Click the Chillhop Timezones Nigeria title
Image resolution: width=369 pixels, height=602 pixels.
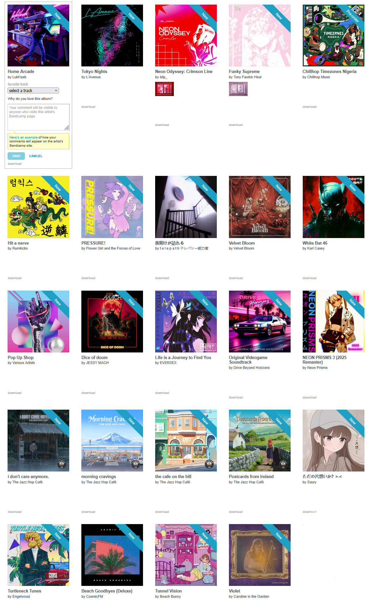coord(330,71)
